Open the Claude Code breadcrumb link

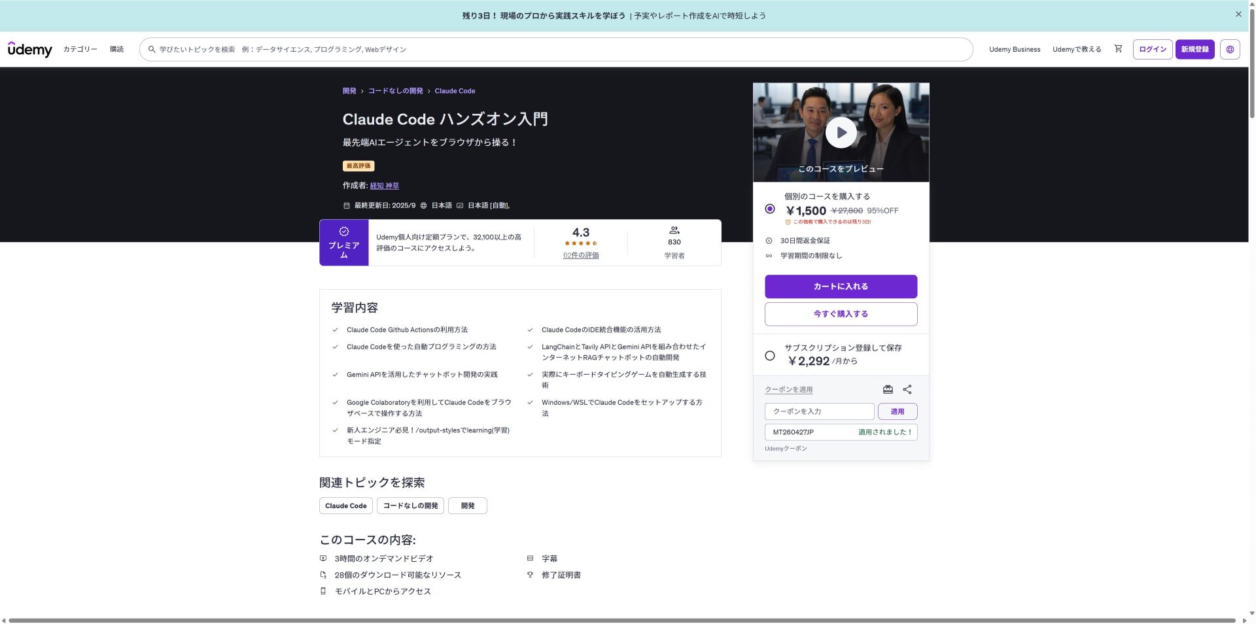click(x=455, y=91)
